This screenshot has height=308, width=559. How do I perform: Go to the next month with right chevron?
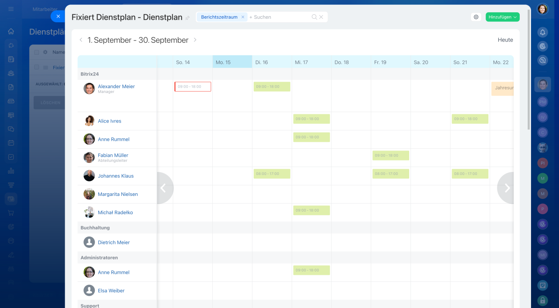[x=195, y=40]
